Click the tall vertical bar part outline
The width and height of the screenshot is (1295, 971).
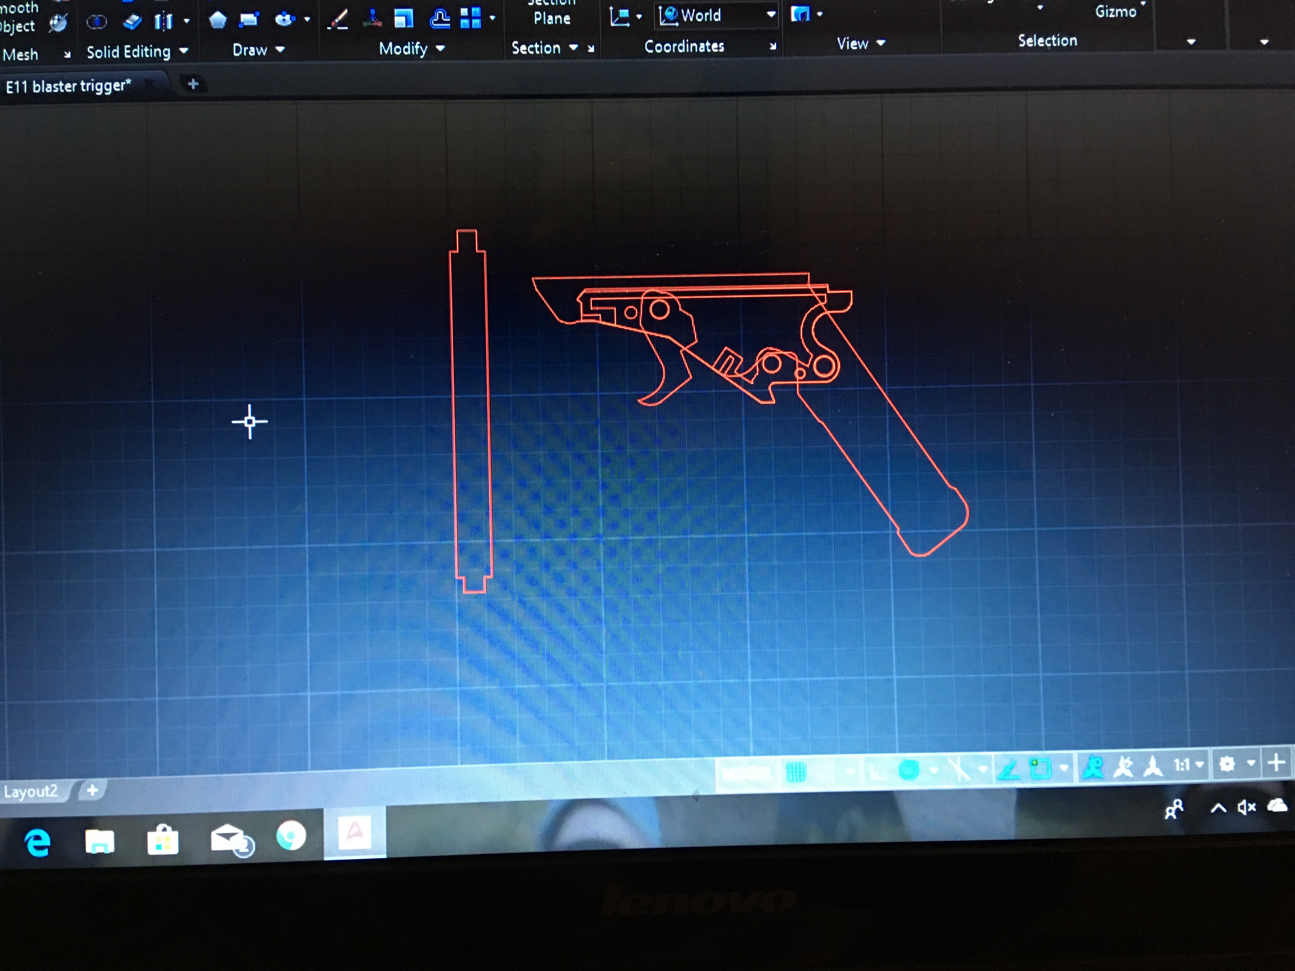coord(470,411)
